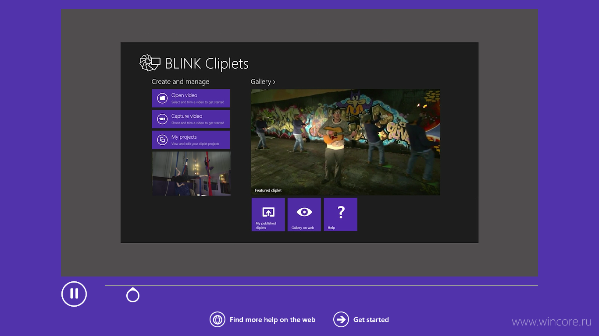The height and width of the screenshot is (336, 599).
Task: Click the video progress scrubber handle
Action: point(133,295)
